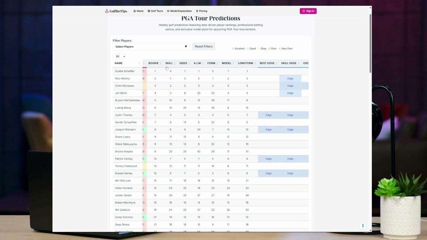The width and height of the screenshot is (427, 240).
Task: Click Brooks Koepka's Longterm value 41
Action: [247, 151]
